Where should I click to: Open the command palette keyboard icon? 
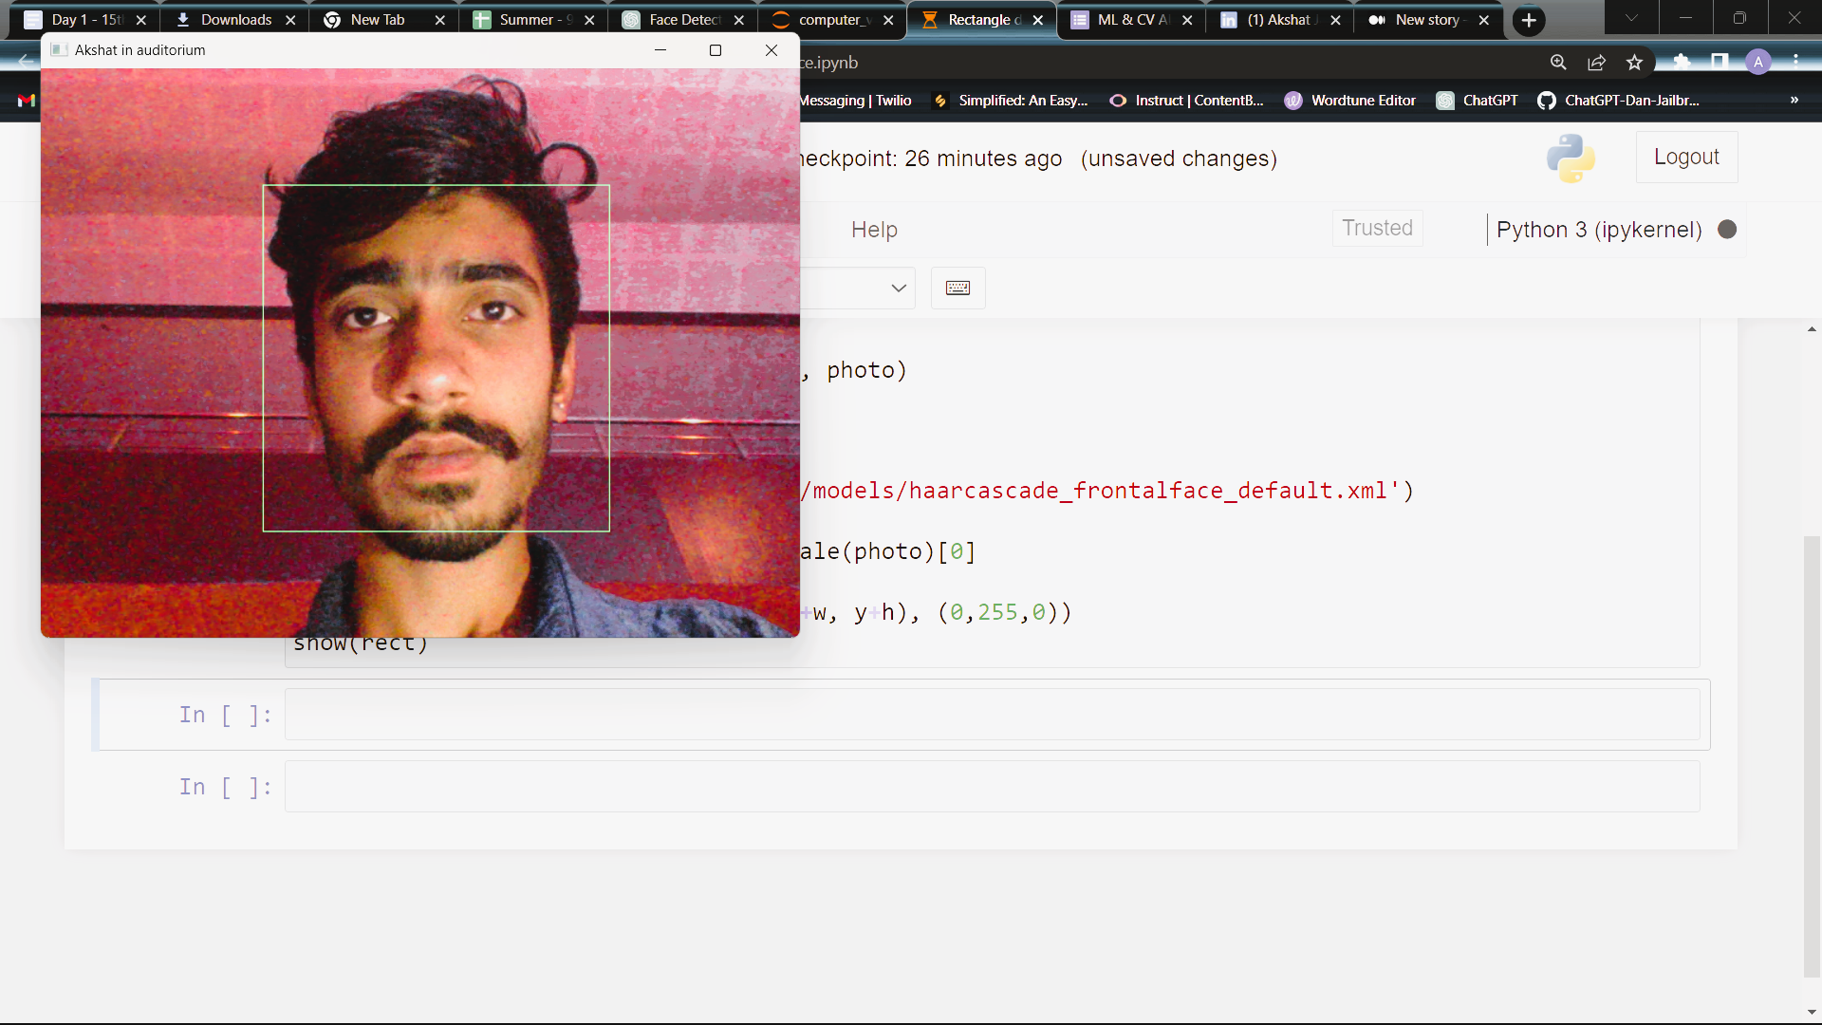(x=957, y=289)
